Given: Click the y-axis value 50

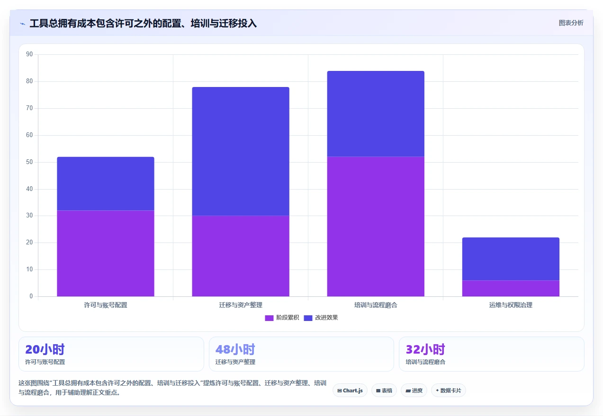Looking at the screenshot, I should coord(29,162).
